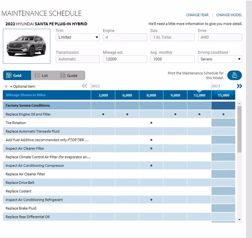This screenshot has height=238, width=252.
Task: Click the Santa Fe vehicle thumbnail
Action: click(x=27, y=46)
